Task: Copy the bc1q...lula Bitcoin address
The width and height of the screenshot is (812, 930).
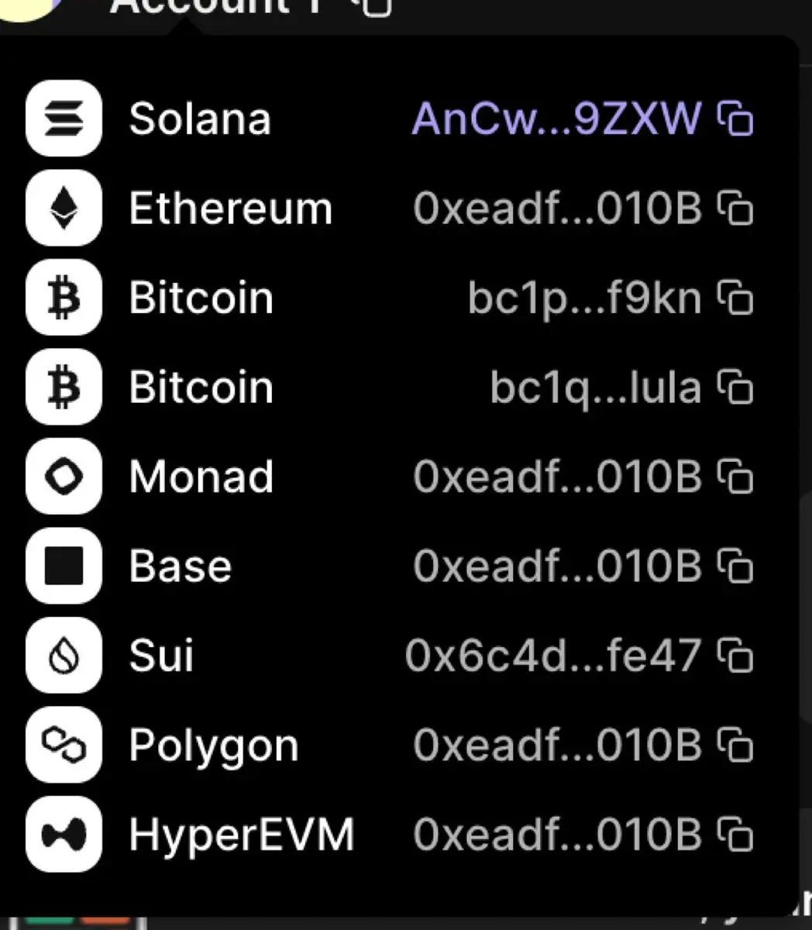Action: 735,387
